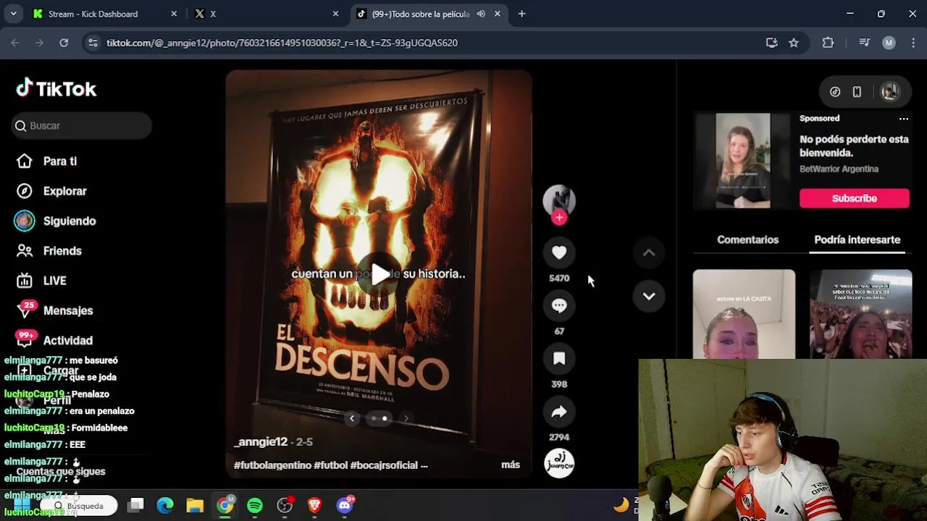Image resolution: width=927 pixels, height=521 pixels.
Task: Open the concert crowd video thumbnail
Action: 861,314
